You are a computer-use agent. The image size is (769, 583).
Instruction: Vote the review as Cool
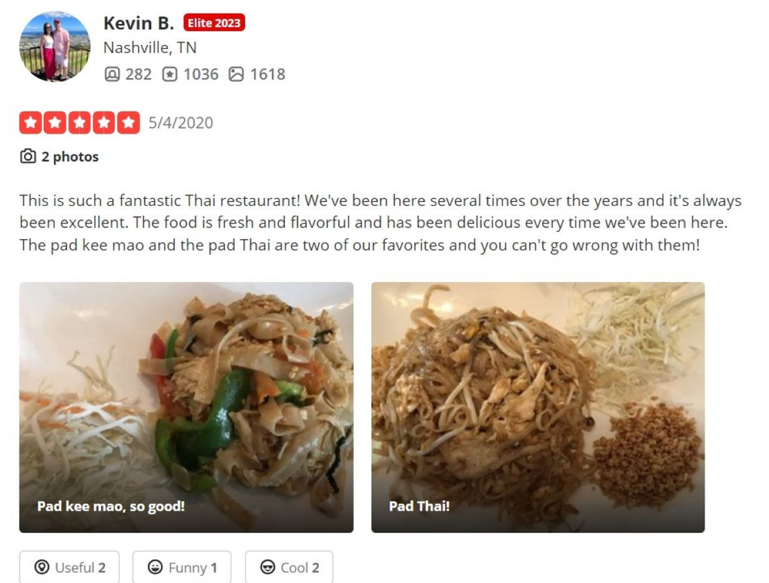click(289, 567)
